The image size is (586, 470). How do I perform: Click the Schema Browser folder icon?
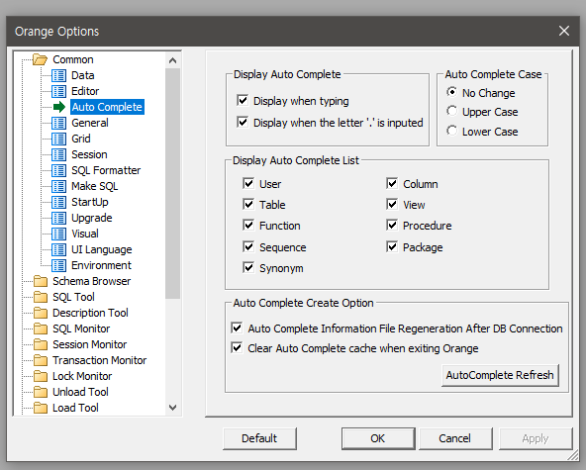pos(41,281)
